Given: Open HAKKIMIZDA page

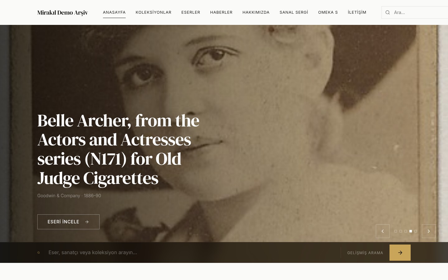Looking at the screenshot, I should 256,12.
